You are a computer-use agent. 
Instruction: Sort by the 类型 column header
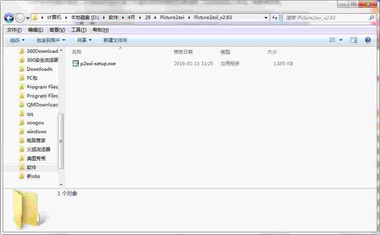coord(225,52)
